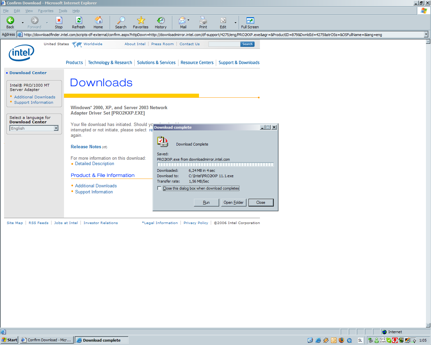Open the Release Notes link
The image size is (431, 345).
(86, 147)
